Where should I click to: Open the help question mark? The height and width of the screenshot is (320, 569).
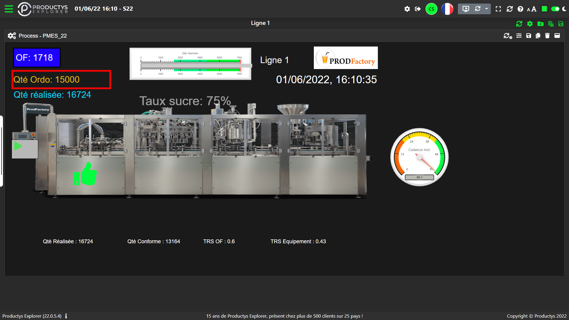[520, 9]
